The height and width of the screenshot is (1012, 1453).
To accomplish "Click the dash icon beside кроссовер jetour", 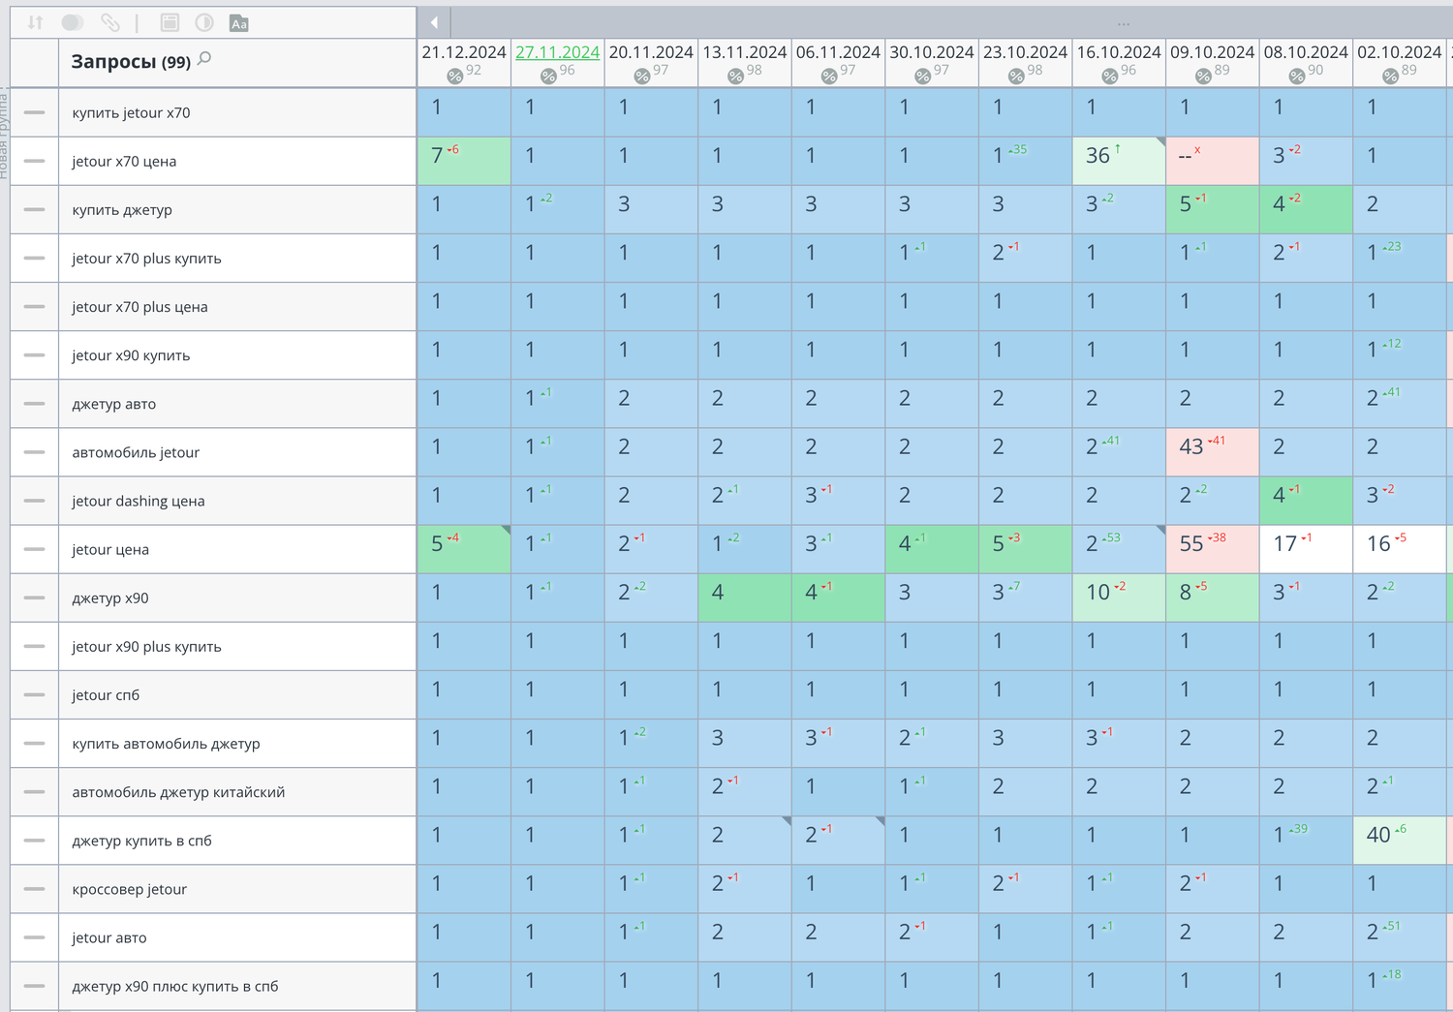I will pyautogui.click(x=35, y=889).
